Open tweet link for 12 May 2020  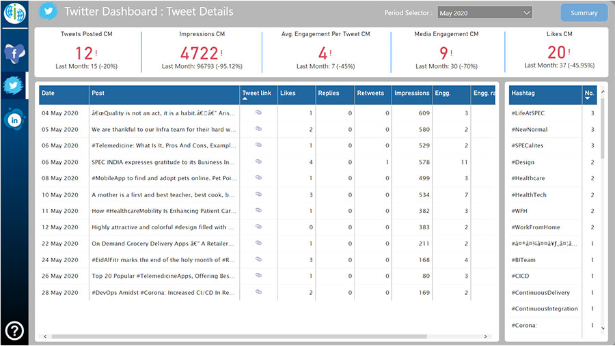coord(258,227)
